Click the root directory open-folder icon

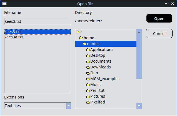(x=78, y=32)
